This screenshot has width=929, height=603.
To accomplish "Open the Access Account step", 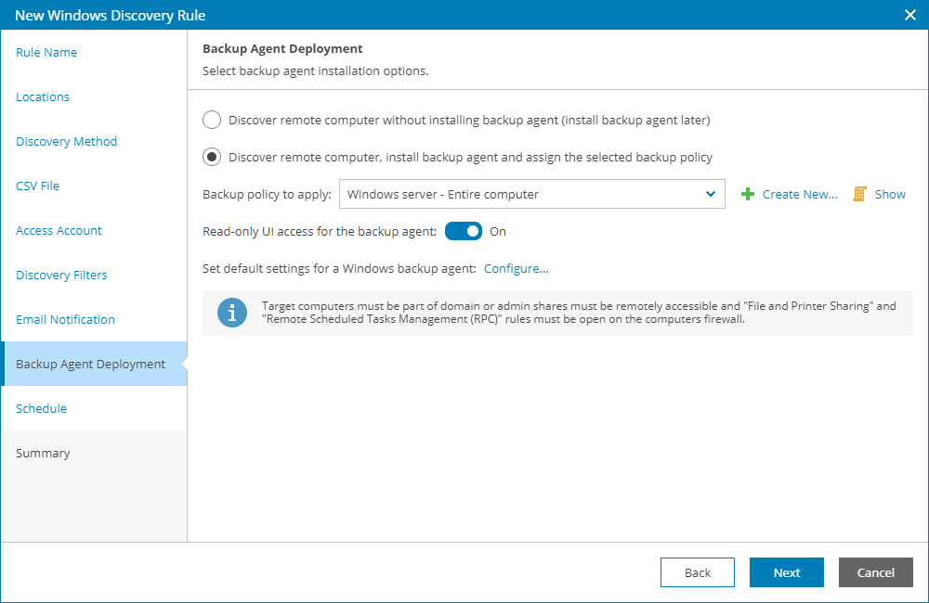I will click(59, 230).
